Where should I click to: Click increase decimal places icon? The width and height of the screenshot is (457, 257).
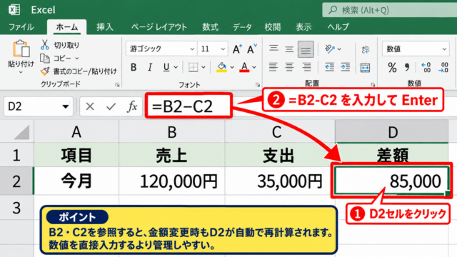(426, 67)
